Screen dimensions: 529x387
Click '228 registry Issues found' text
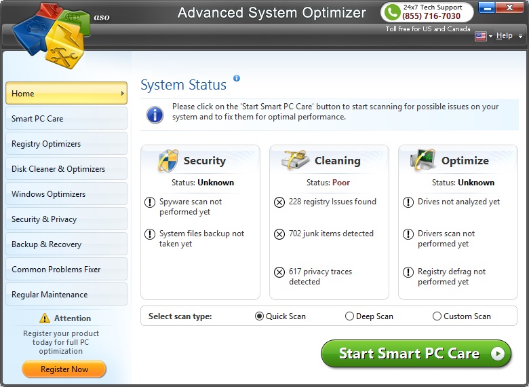[x=332, y=202]
